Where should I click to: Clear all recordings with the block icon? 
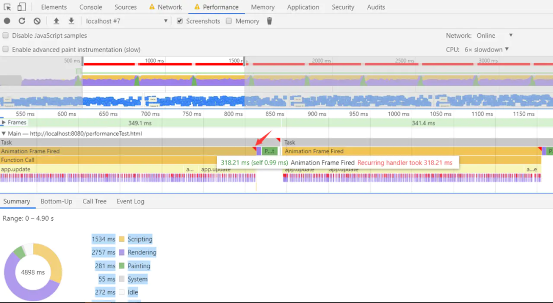(x=36, y=21)
